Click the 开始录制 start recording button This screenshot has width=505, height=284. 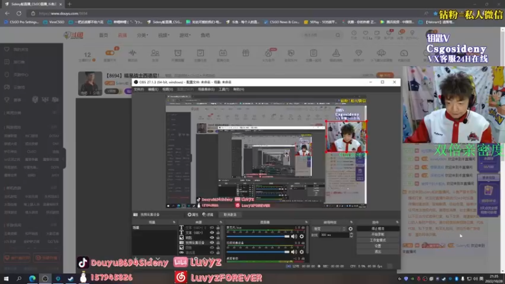click(377, 234)
